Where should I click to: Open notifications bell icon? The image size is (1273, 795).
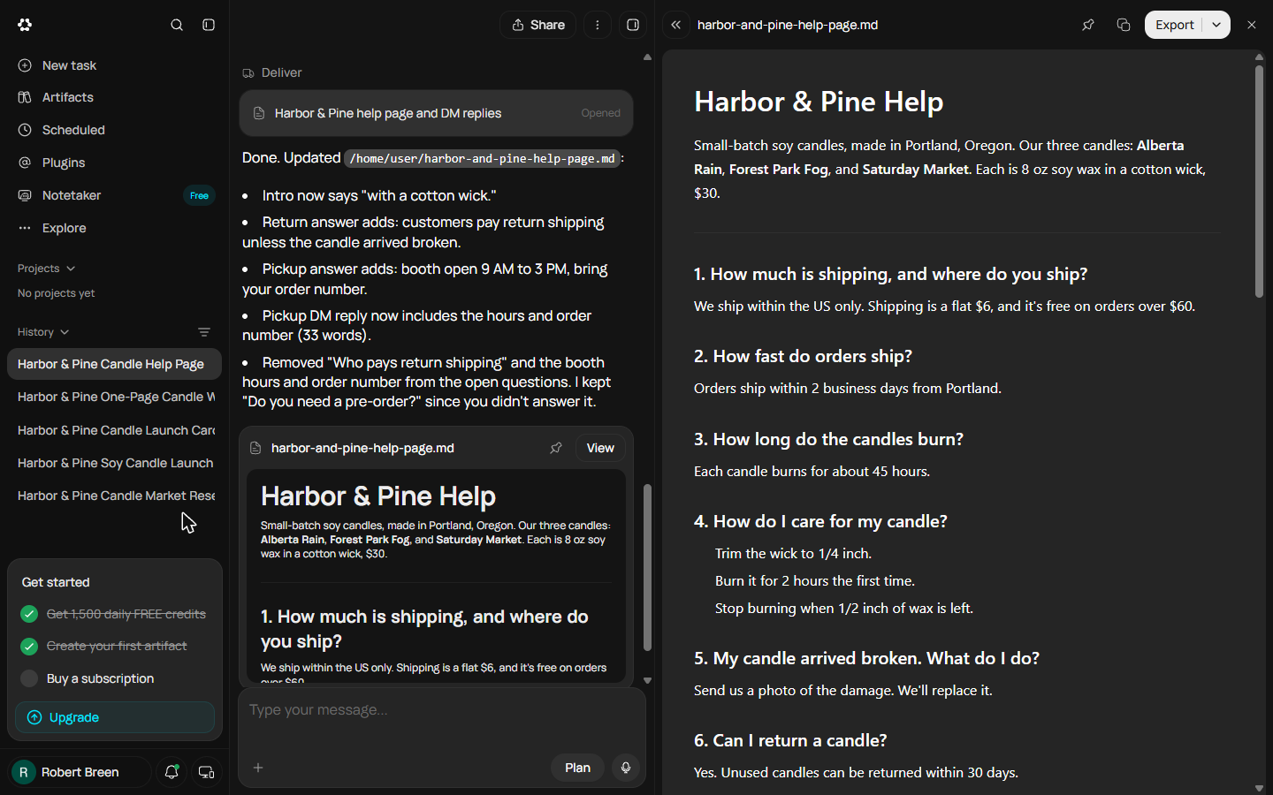[x=172, y=772]
